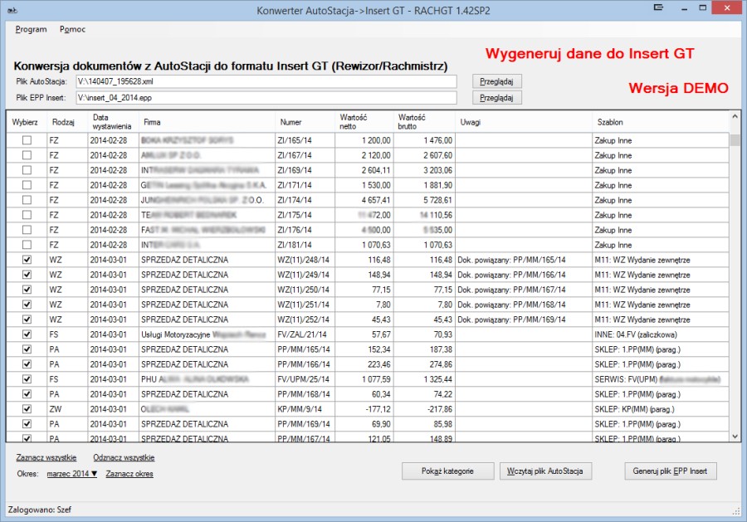Click the SKLEP: KP(MM) (parag.) cell
The height and width of the screenshot is (522, 747).
661,409
